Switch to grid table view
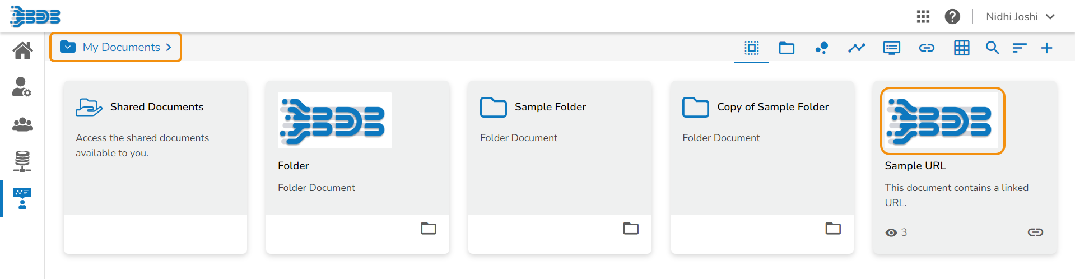The image size is (1075, 279). 961,48
